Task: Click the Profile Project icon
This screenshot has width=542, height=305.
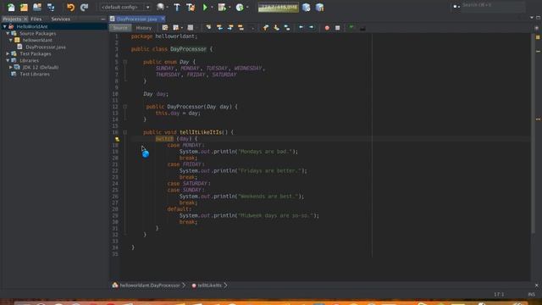Action: coord(240,7)
